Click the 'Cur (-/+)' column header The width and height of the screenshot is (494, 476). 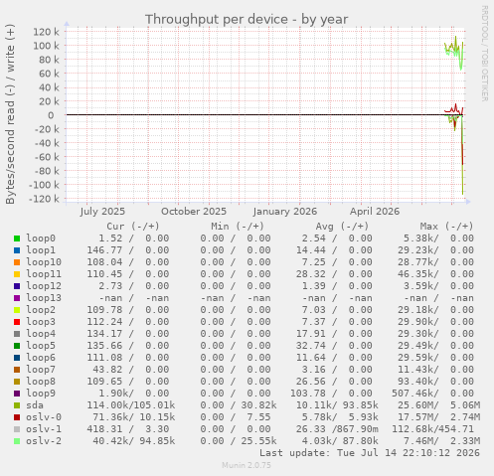[x=133, y=227]
